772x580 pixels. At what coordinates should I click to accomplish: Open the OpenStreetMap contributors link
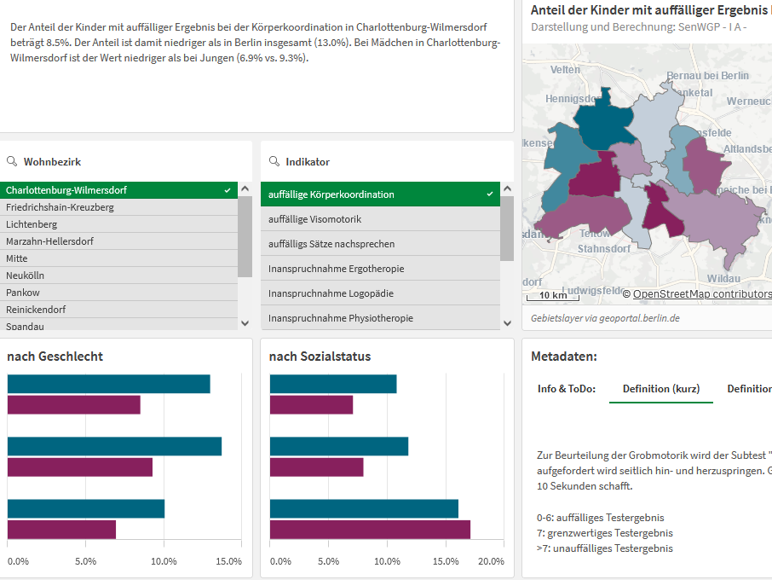(703, 294)
